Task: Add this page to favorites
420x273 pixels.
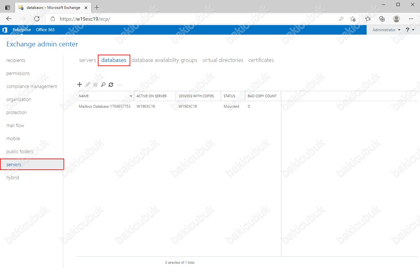Action: (353, 19)
